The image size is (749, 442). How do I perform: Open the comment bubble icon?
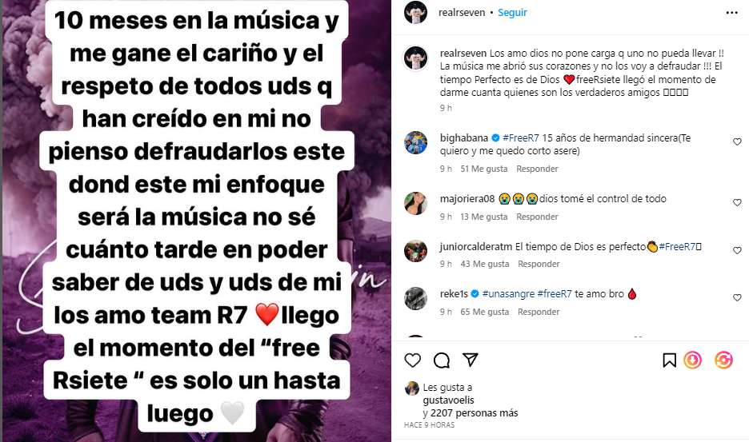pyautogui.click(x=442, y=360)
